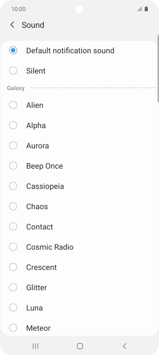Select the Cassiopeia radio button
This screenshot has height=355, width=159.
[13, 186]
